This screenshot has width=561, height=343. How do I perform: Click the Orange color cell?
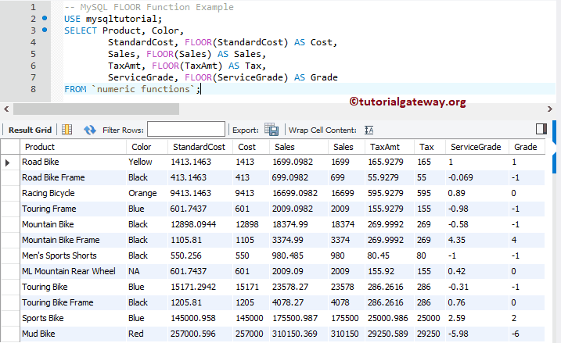click(x=143, y=193)
